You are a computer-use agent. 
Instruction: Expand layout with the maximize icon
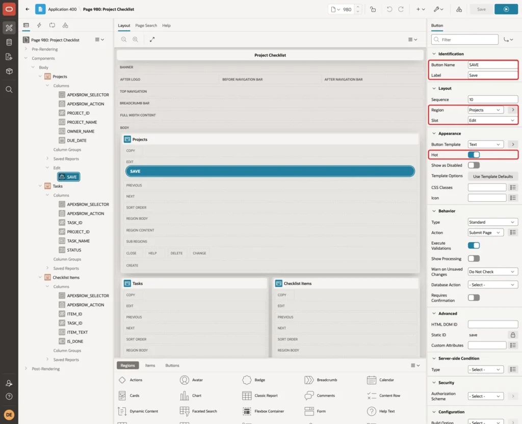coord(152,39)
